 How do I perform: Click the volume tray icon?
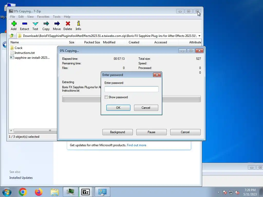pyautogui.click(x=237, y=192)
